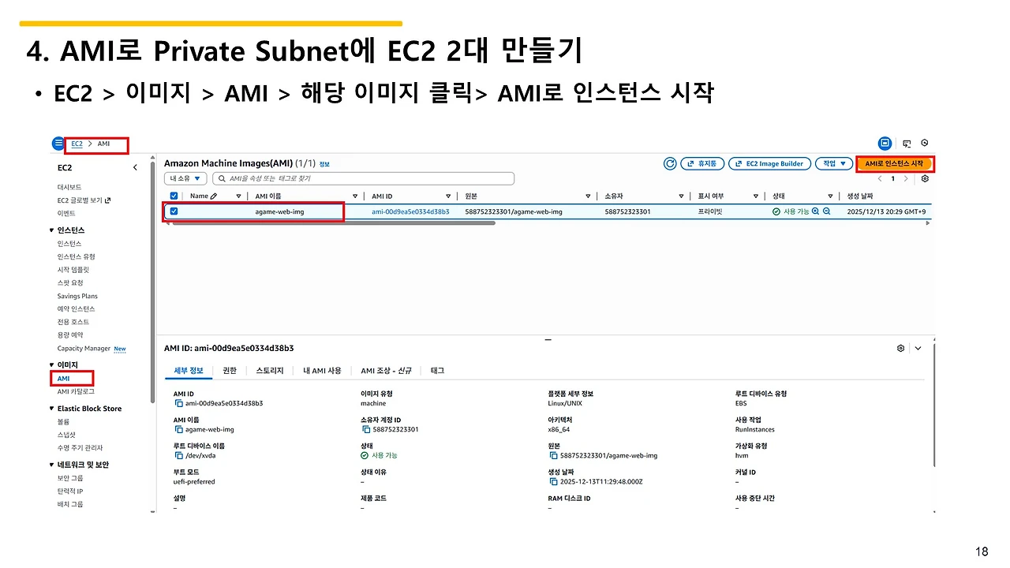Sort by the 소유자 column arrow

(x=681, y=196)
